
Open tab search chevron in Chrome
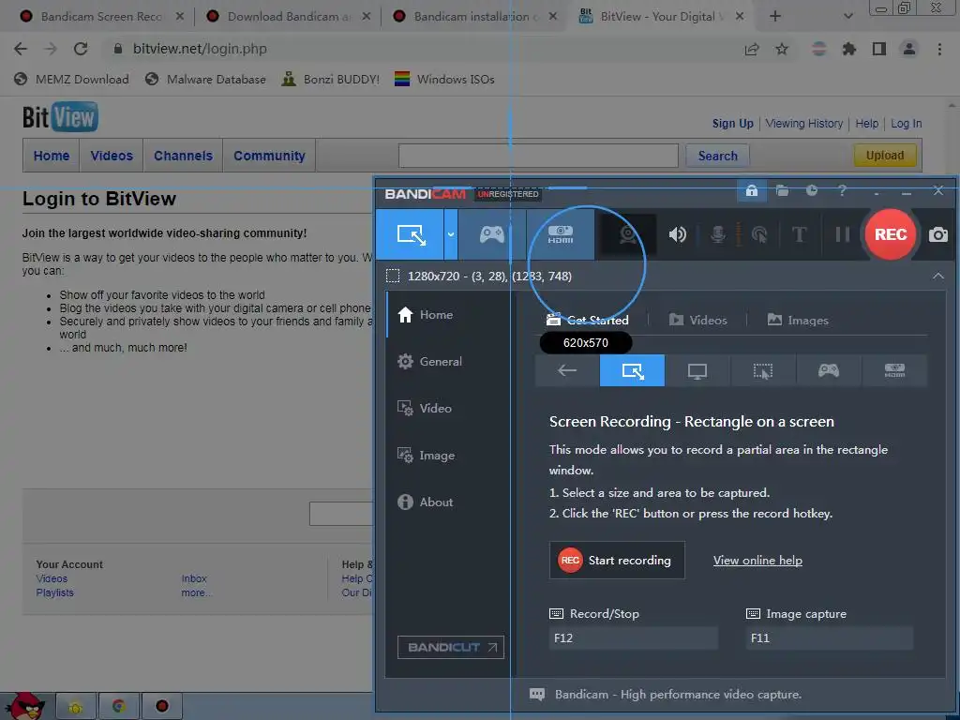click(847, 17)
